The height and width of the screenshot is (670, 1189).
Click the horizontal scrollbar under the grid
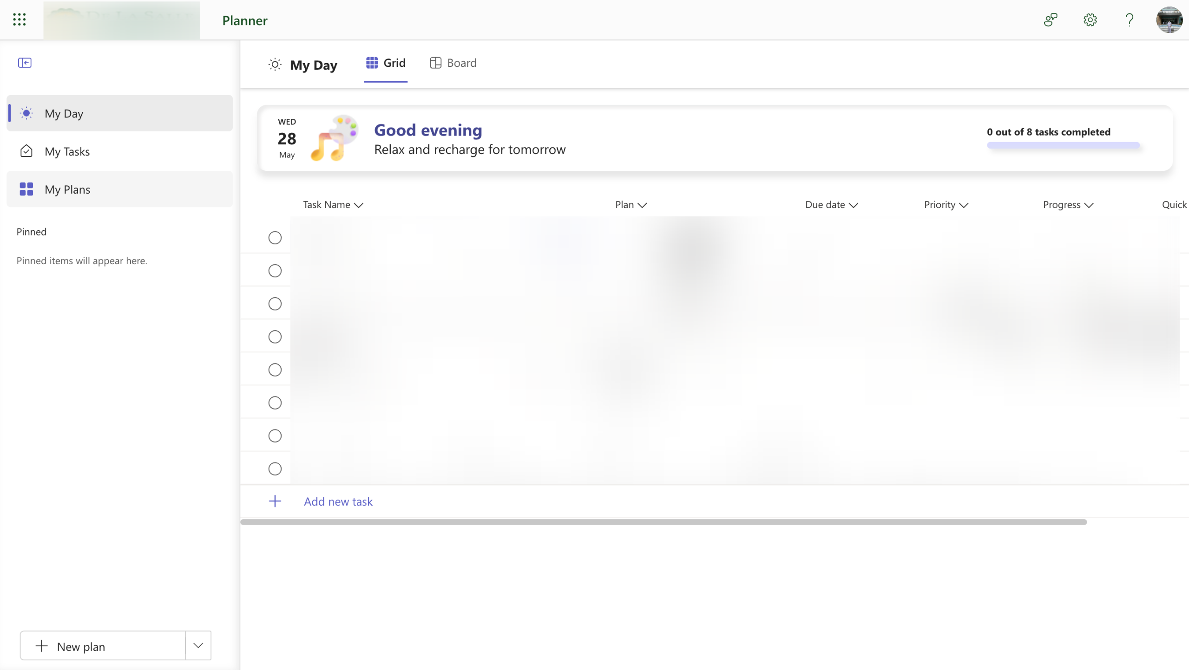[663, 522]
